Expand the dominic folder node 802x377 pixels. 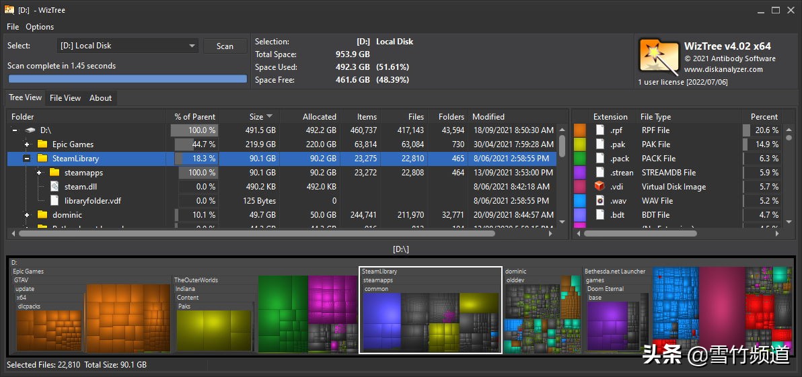(x=27, y=215)
